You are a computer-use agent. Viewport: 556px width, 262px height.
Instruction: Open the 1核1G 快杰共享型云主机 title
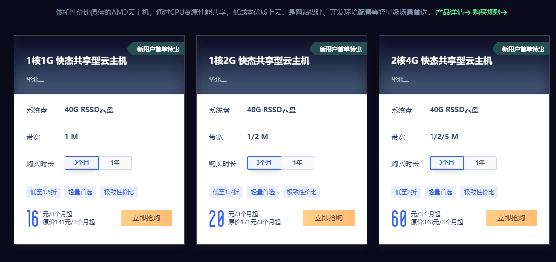pyautogui.click(x=77, y=61)
